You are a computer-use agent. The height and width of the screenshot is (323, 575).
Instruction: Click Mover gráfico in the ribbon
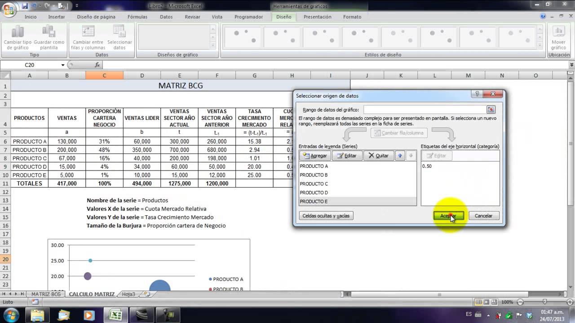pos(558,37)
